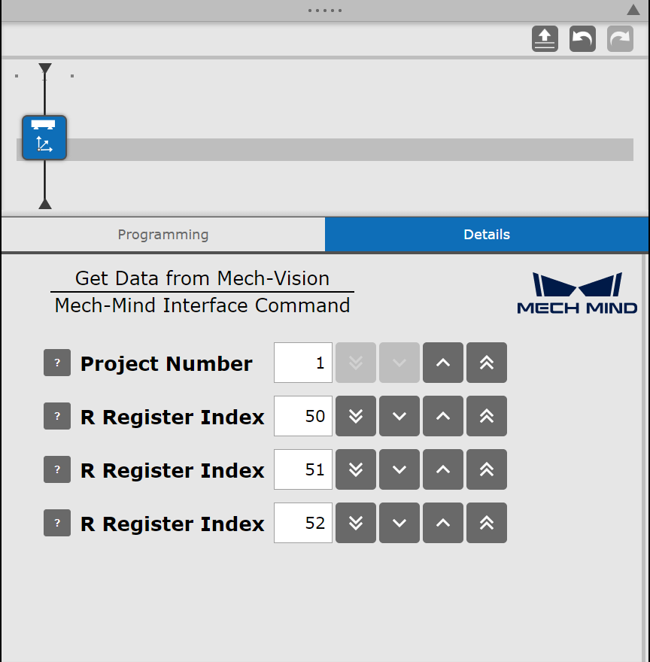Viewport: 650px width, 662px height.
Task: Click the top timeline start triangle marker
Action: (x=45, y=68)
